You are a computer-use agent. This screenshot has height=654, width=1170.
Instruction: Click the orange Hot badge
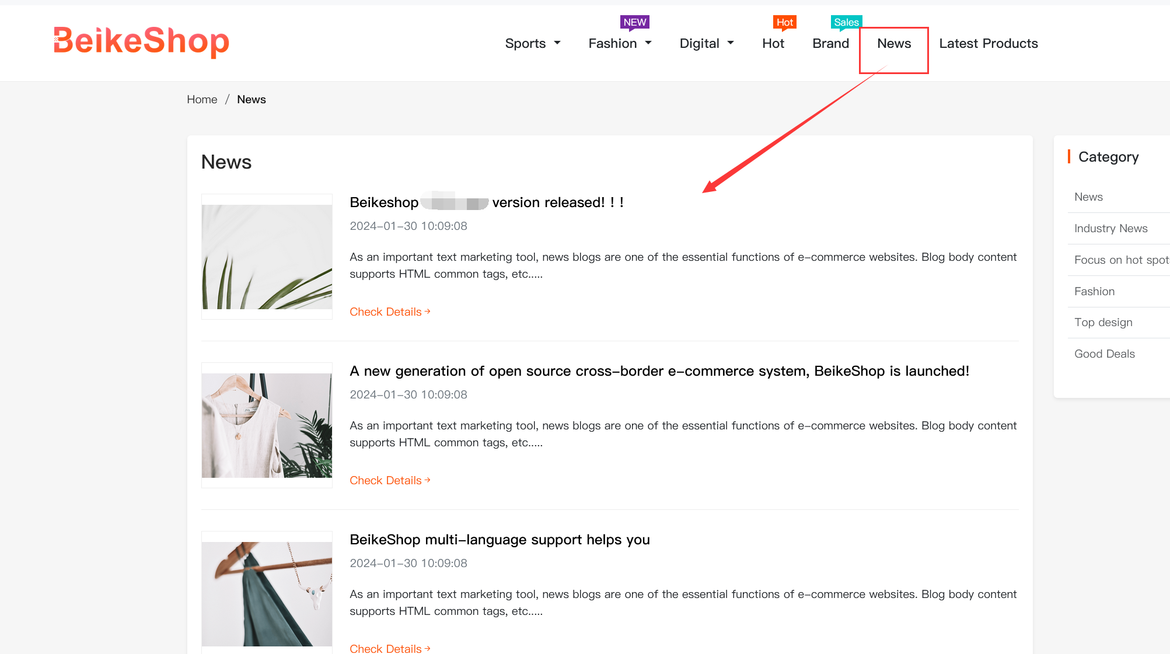(x=785, y=22)
